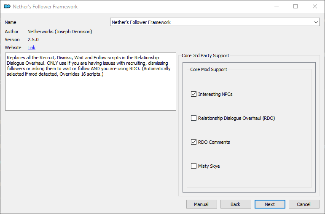Open the Name dropdown arrow
Screen dimensions: 325x214
[316, 22]
